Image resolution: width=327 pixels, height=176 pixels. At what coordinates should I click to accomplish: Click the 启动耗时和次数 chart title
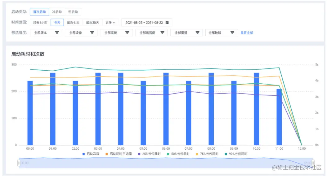[x=28, y=54]
